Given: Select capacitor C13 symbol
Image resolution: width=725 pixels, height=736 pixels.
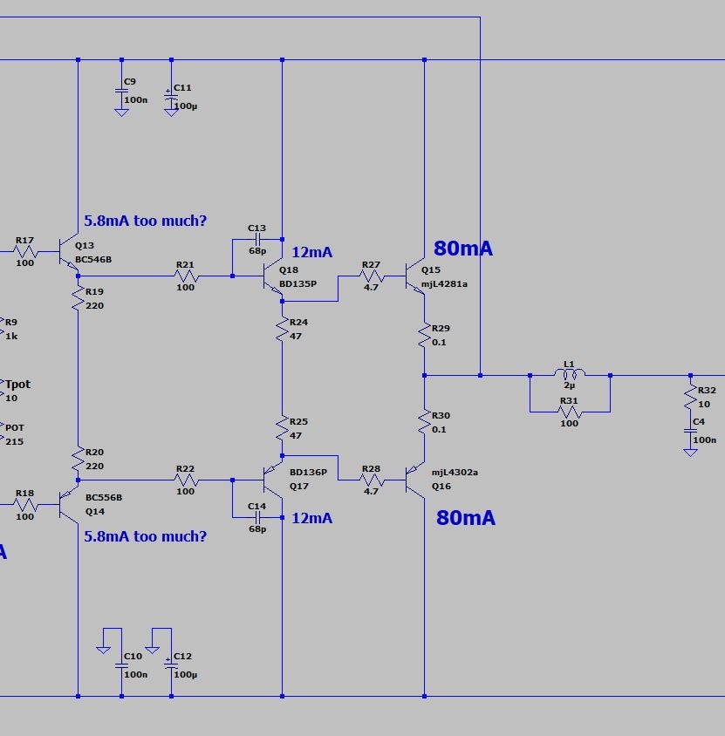Looking at the screenshot, I should 257,240.
